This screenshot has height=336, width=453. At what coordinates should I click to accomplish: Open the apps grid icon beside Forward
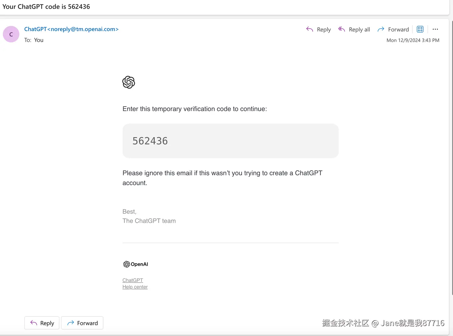(x=420, y=29)
